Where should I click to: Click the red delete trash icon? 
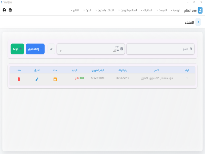tap(19, 79)
